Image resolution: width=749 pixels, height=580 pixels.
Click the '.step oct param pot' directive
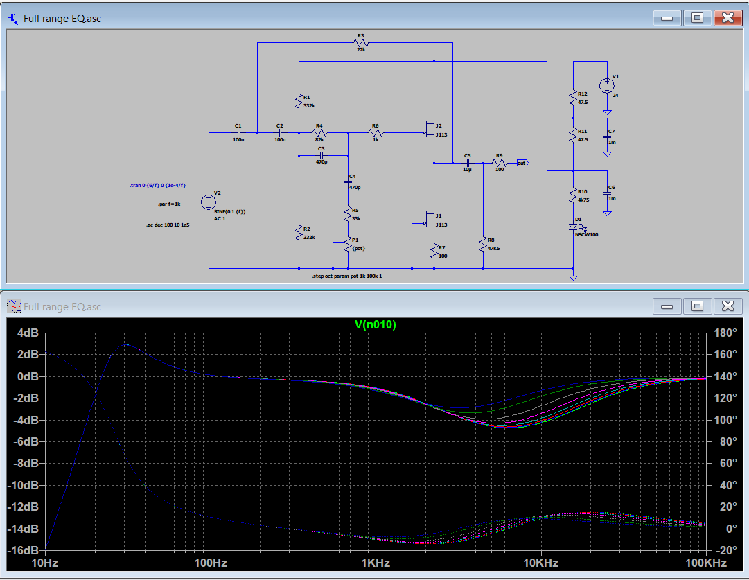coord(347,276)
